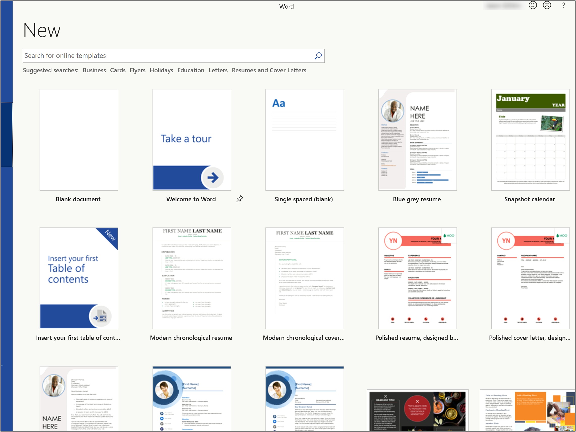The height and width of the screenshot is (432, 576).
Task: Click the search icon to find templates
Action: coord(318,56)
